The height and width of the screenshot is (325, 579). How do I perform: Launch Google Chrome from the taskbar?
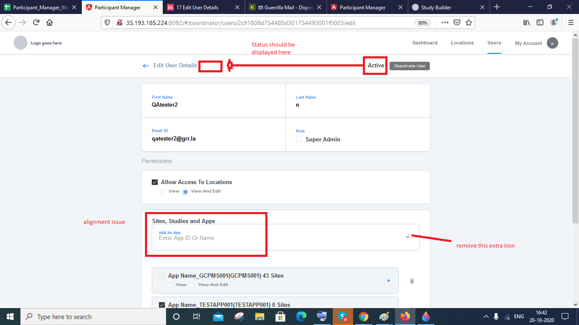point(363,317)
